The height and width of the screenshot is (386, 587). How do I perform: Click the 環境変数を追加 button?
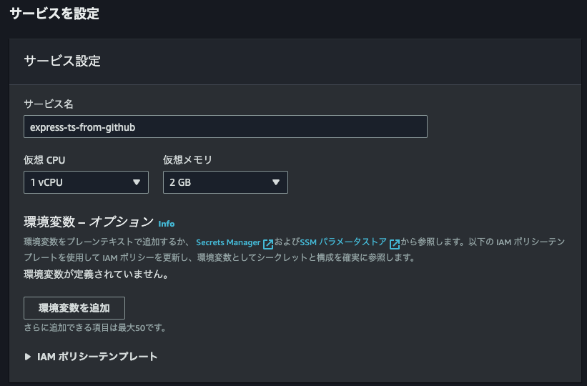click(74, 308)
